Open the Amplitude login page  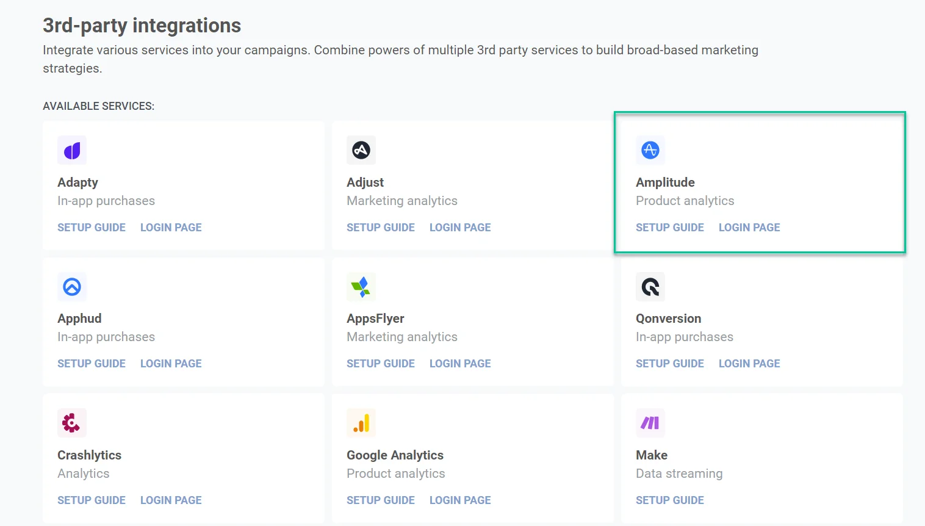tap(749, 228)
